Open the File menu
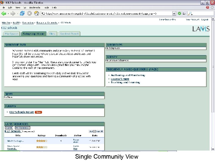Image resolution: width=215 pixels, height=161 pixels. pyautogui.click(x=4, y=7)
